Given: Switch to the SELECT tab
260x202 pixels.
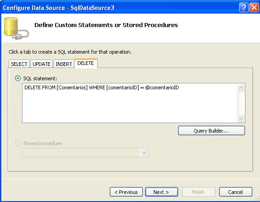Looking at the screenshot, I should click(x=19, y=64).
